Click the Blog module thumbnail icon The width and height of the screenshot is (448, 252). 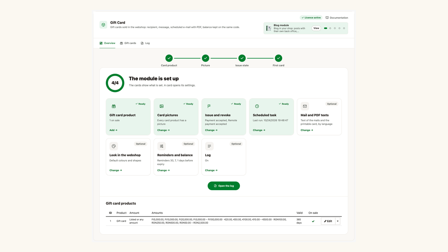point(268,28)
